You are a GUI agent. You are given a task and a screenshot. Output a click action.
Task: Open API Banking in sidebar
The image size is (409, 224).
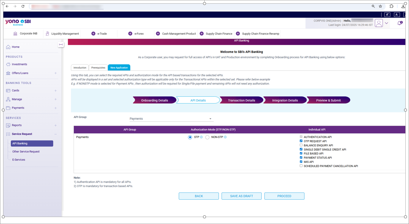click(32, 144)
